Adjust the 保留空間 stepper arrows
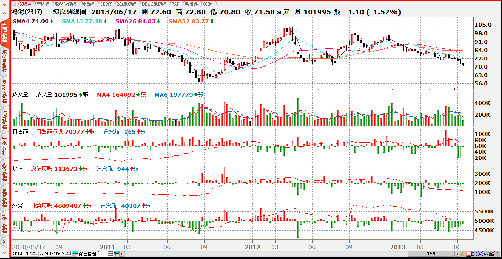 tap(110, 254)
